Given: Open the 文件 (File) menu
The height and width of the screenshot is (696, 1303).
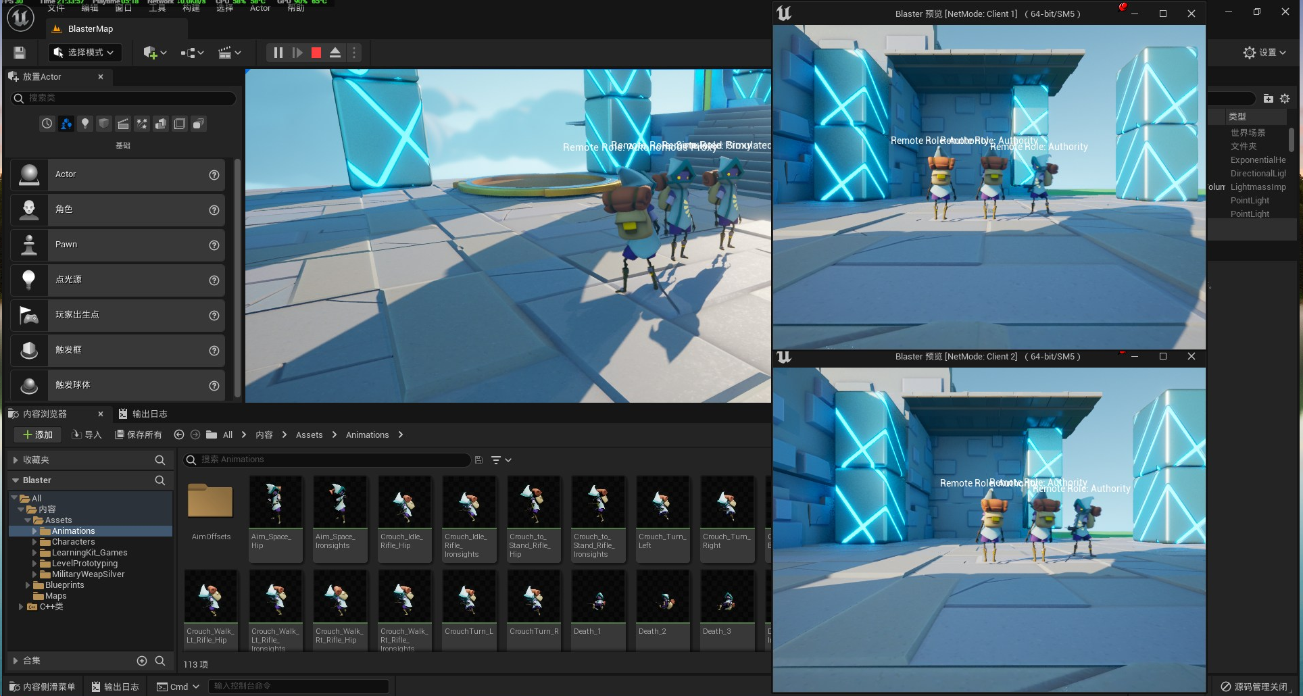Looking at the screenshot, I should [x=56, y=8].
